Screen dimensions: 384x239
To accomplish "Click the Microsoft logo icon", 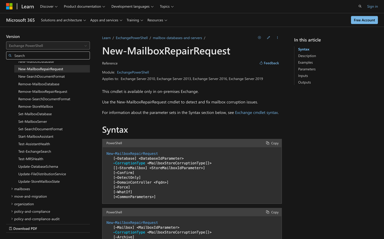I will click(9, 6).
